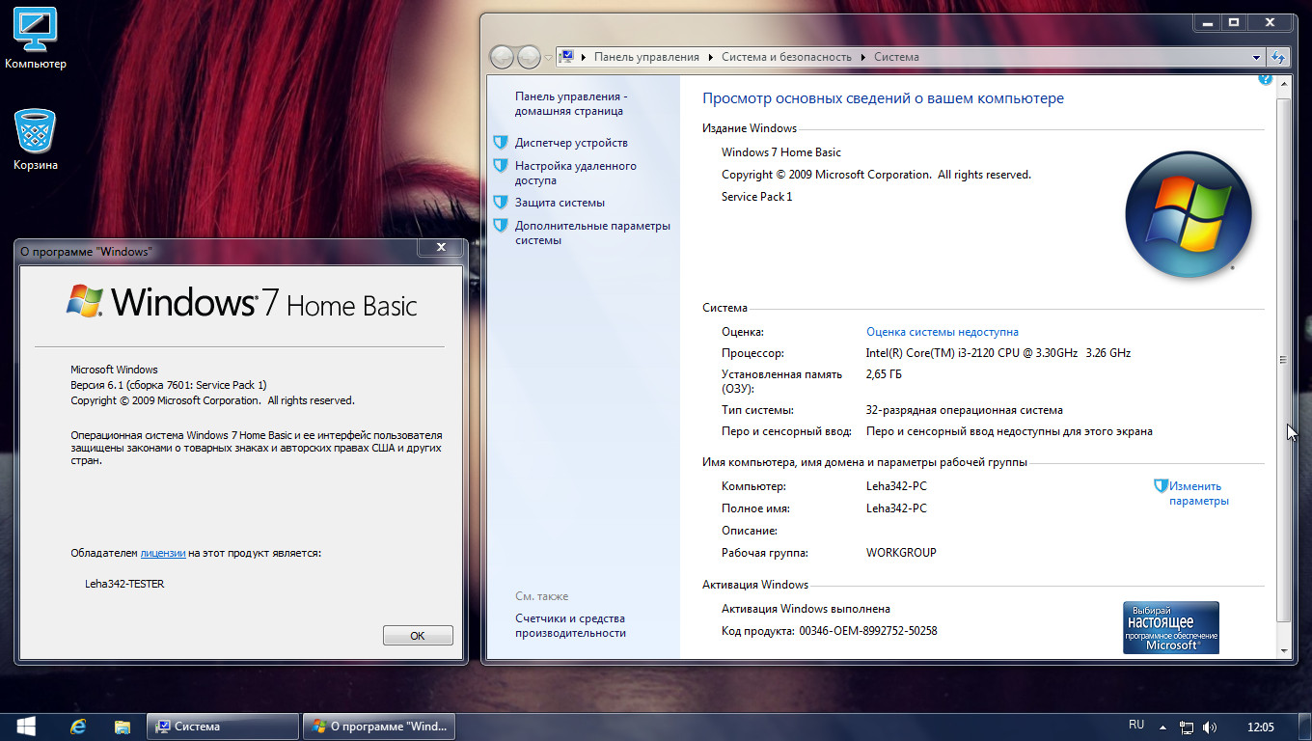Screen dimensions: 1312x741
Task: Click the Версия 6.1 build line in About dialog
Action: tap(169, 385)
